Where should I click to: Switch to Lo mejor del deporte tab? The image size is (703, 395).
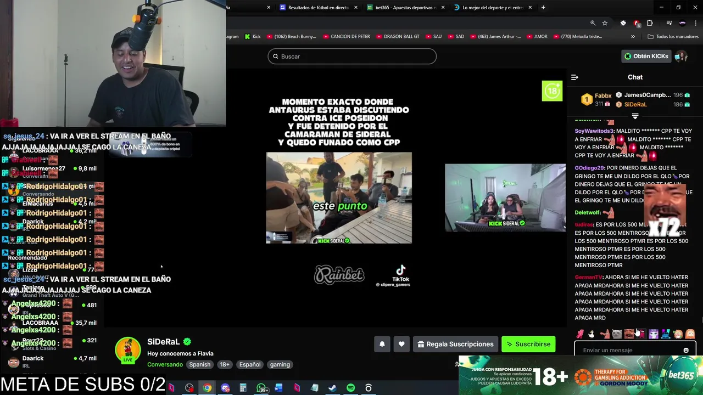coord(492,8)
